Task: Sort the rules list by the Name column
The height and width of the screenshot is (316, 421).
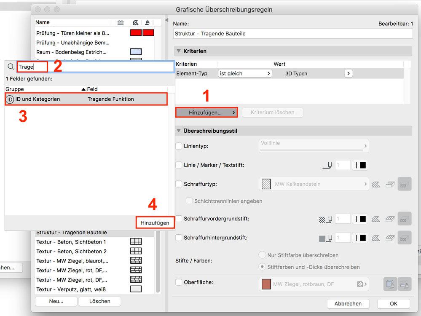Action: (x=43, y=22)
